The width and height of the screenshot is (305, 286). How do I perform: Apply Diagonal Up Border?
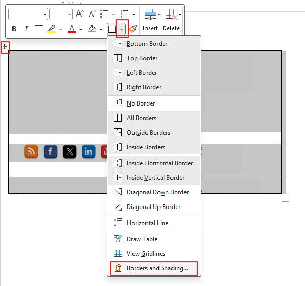(154, 207)
